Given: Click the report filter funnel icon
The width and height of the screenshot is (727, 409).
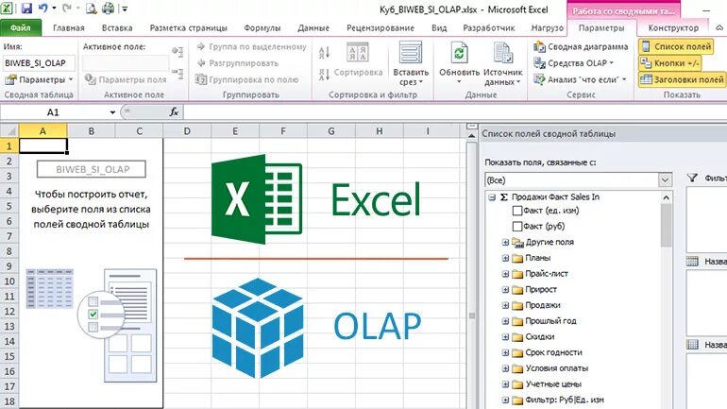Looking at the screenshot, I should (692, 179).
